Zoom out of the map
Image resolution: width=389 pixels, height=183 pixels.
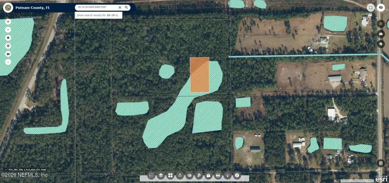pos(8,30)
